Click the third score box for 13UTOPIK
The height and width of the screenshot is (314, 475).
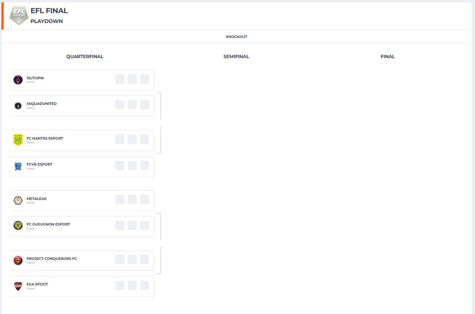(x=144, y=79)
